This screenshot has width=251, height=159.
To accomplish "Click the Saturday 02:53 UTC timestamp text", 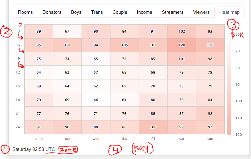I will [x=34, y=149].
